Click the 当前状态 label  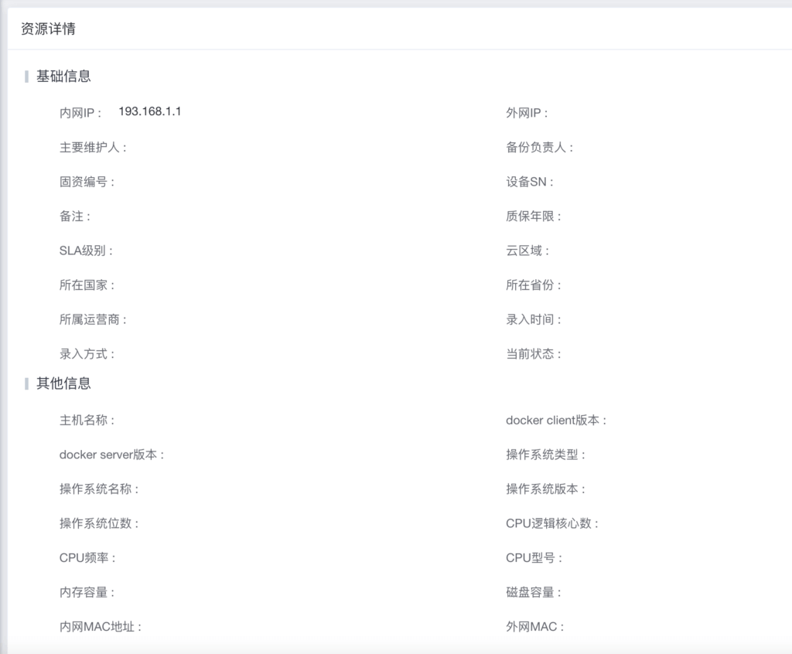pyautogui.click(x=534, y=353)
